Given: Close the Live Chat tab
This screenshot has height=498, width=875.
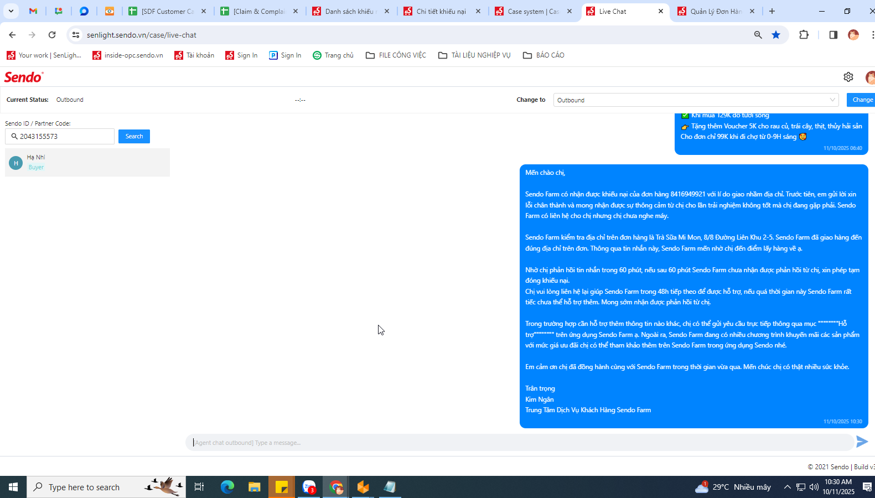Looking at the screenshot, I should 661,11.
